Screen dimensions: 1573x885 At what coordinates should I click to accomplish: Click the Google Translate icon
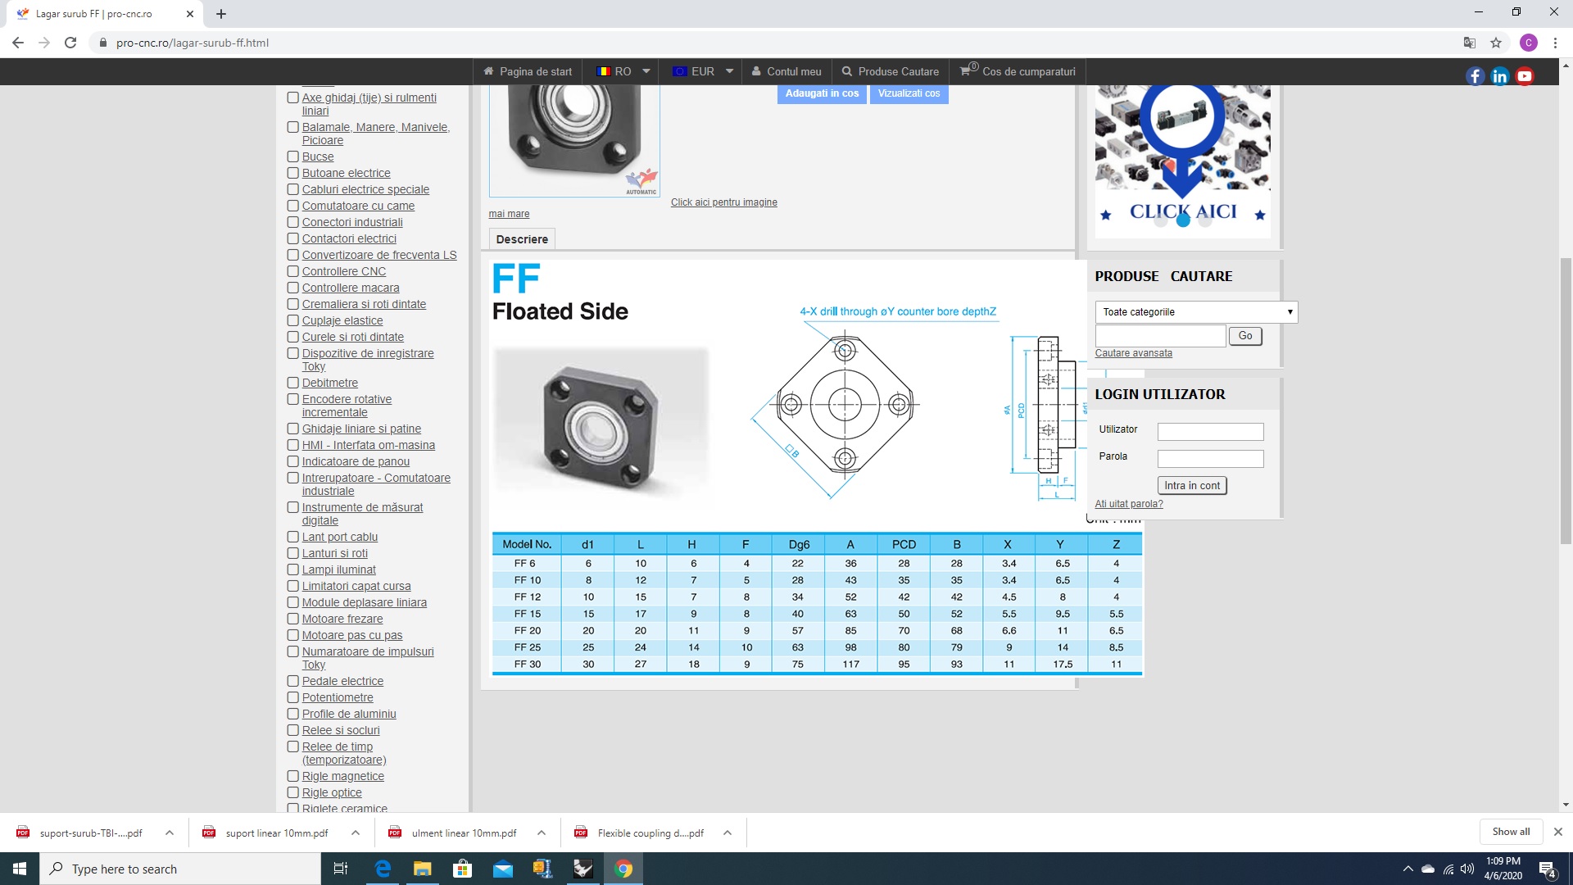coord(1470,43)
